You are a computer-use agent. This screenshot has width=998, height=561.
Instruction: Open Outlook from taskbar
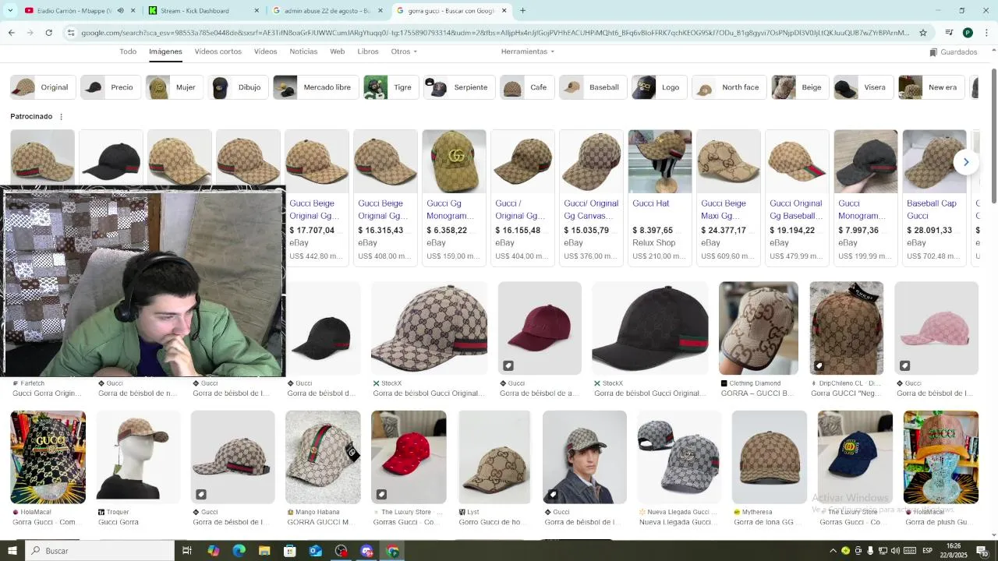coord(316,551)
